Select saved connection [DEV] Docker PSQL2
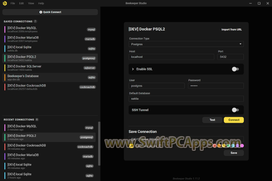The height and width of the screenshot is (181, 272). (x=50, y=58)
